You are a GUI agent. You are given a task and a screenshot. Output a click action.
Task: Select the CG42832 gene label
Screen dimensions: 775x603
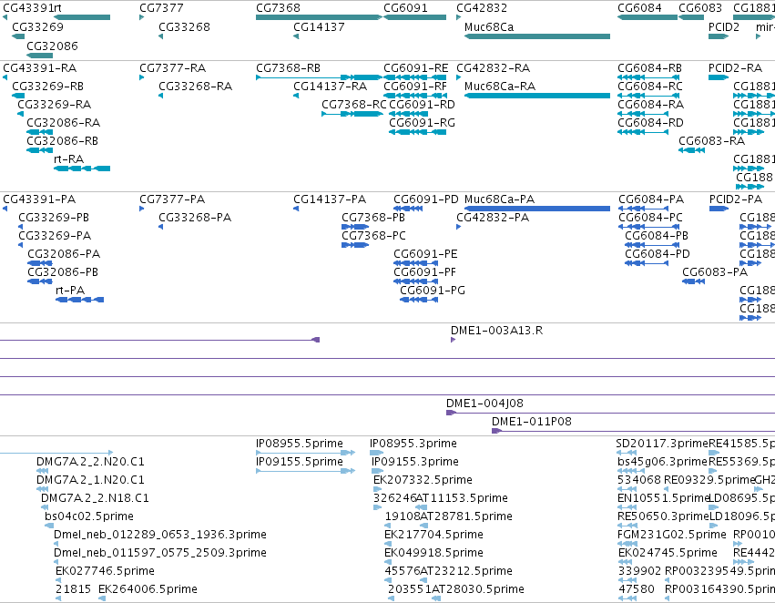(x=482, y=8)
